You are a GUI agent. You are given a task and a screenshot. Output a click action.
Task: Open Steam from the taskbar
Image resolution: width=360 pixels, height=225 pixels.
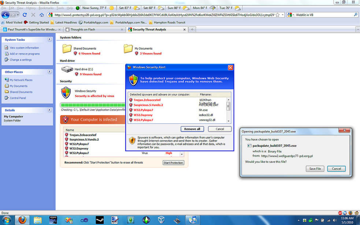[x=100, y=220]
